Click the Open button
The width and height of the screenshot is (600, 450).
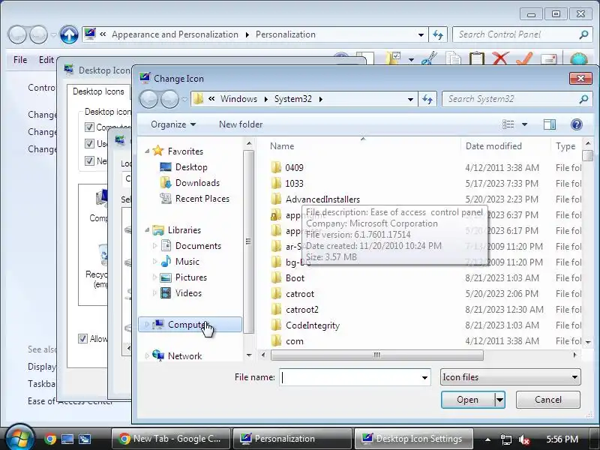tap(467, 400)
